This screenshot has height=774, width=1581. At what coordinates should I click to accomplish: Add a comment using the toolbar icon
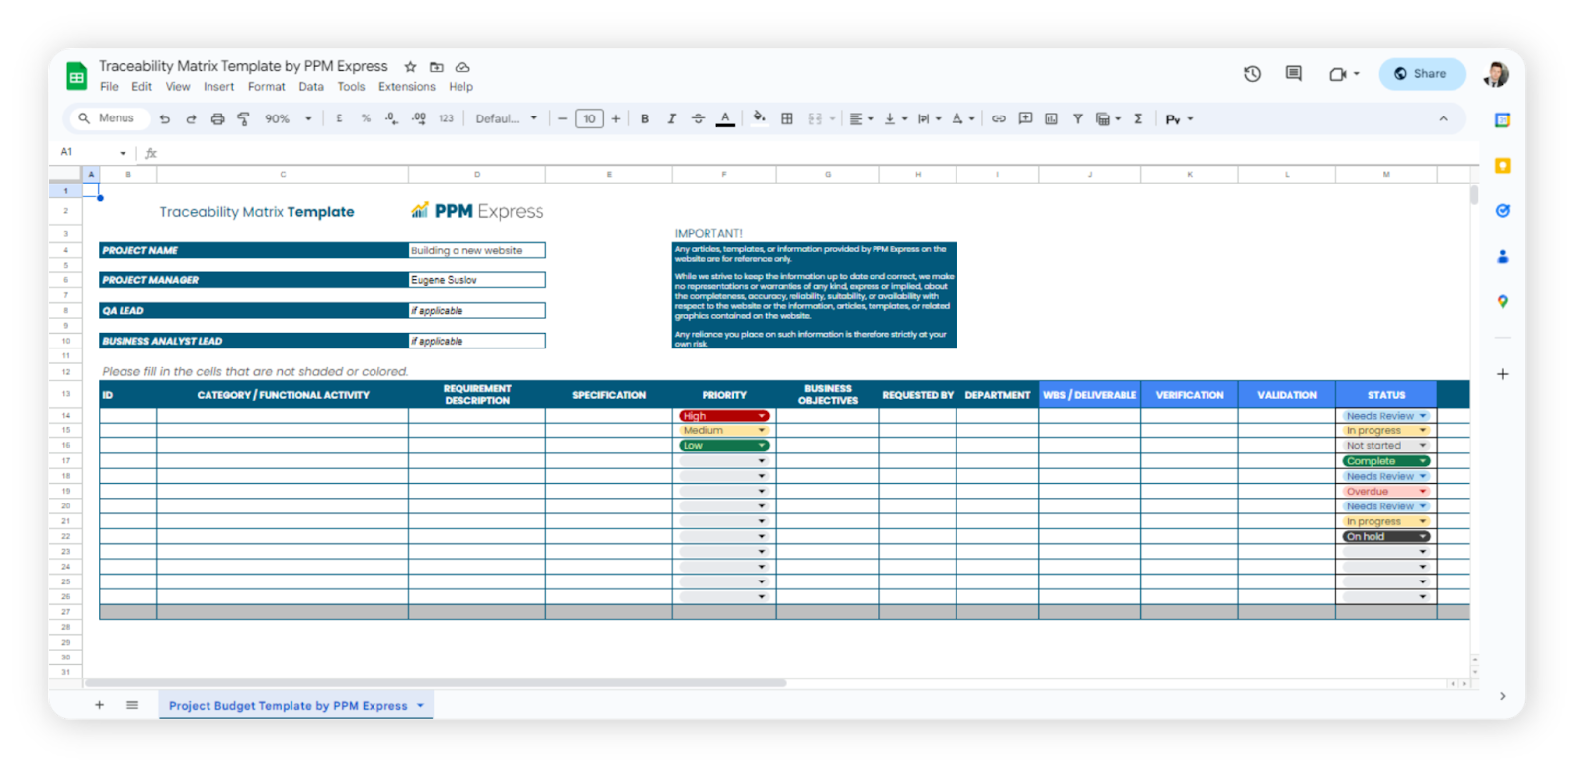pyautogui.click(x=1025, y=118)
